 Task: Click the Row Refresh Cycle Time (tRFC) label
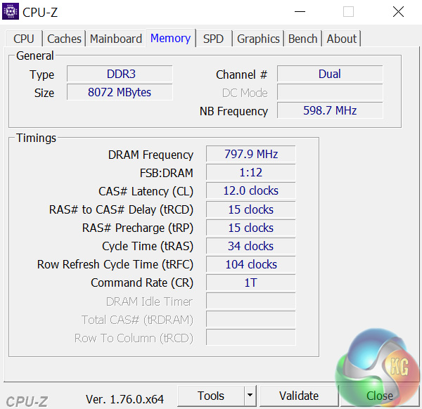(x=115, y=265)
